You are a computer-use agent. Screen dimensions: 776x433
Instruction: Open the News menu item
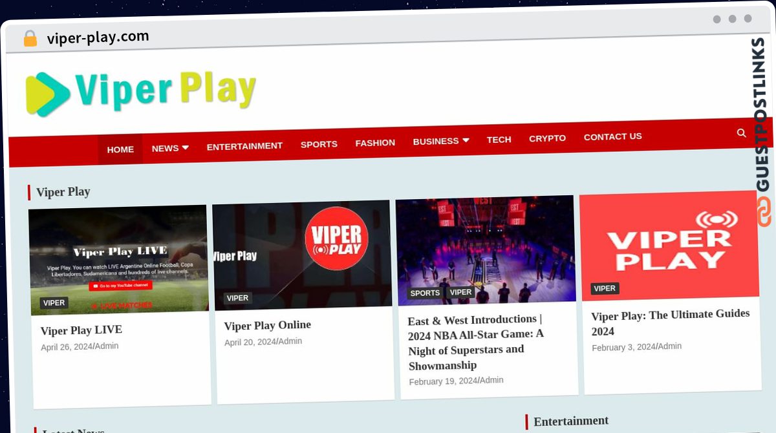coord(165,148)
